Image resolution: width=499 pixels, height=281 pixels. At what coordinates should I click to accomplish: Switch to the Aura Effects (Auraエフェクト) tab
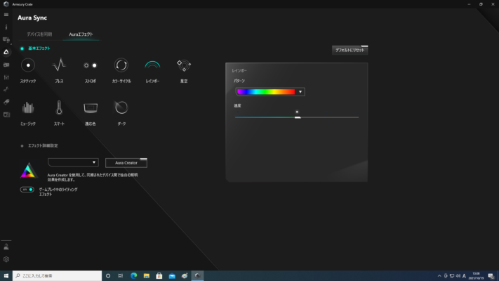click(x=81, y=34)
